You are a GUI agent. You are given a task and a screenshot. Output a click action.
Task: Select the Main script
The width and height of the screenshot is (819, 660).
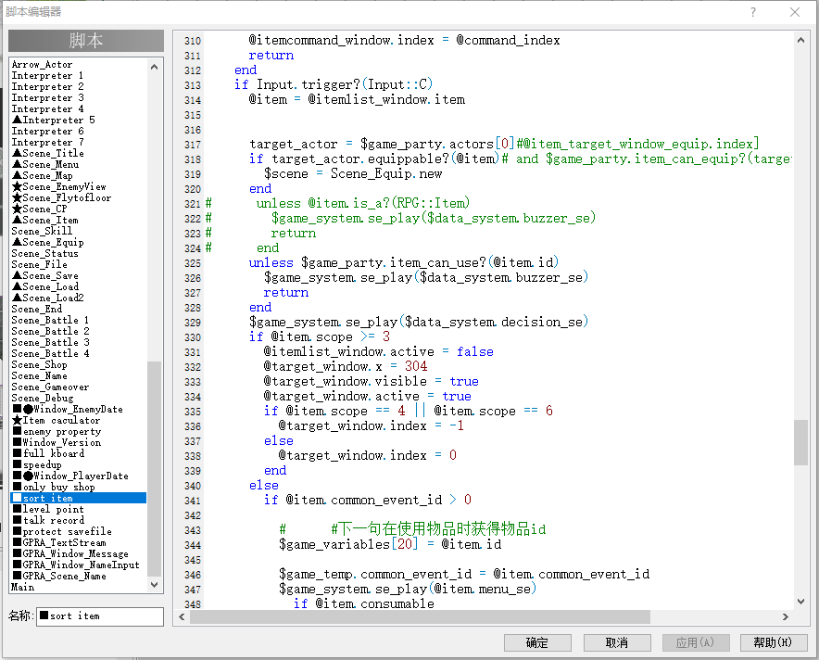(x=23, y=587)
